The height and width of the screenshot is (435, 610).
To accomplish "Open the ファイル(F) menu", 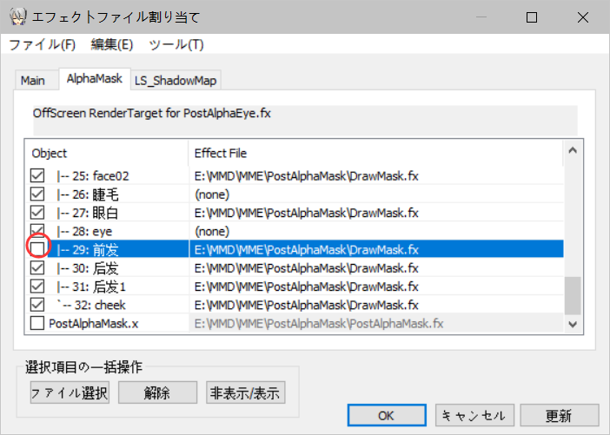I will (x=42, y=44).
